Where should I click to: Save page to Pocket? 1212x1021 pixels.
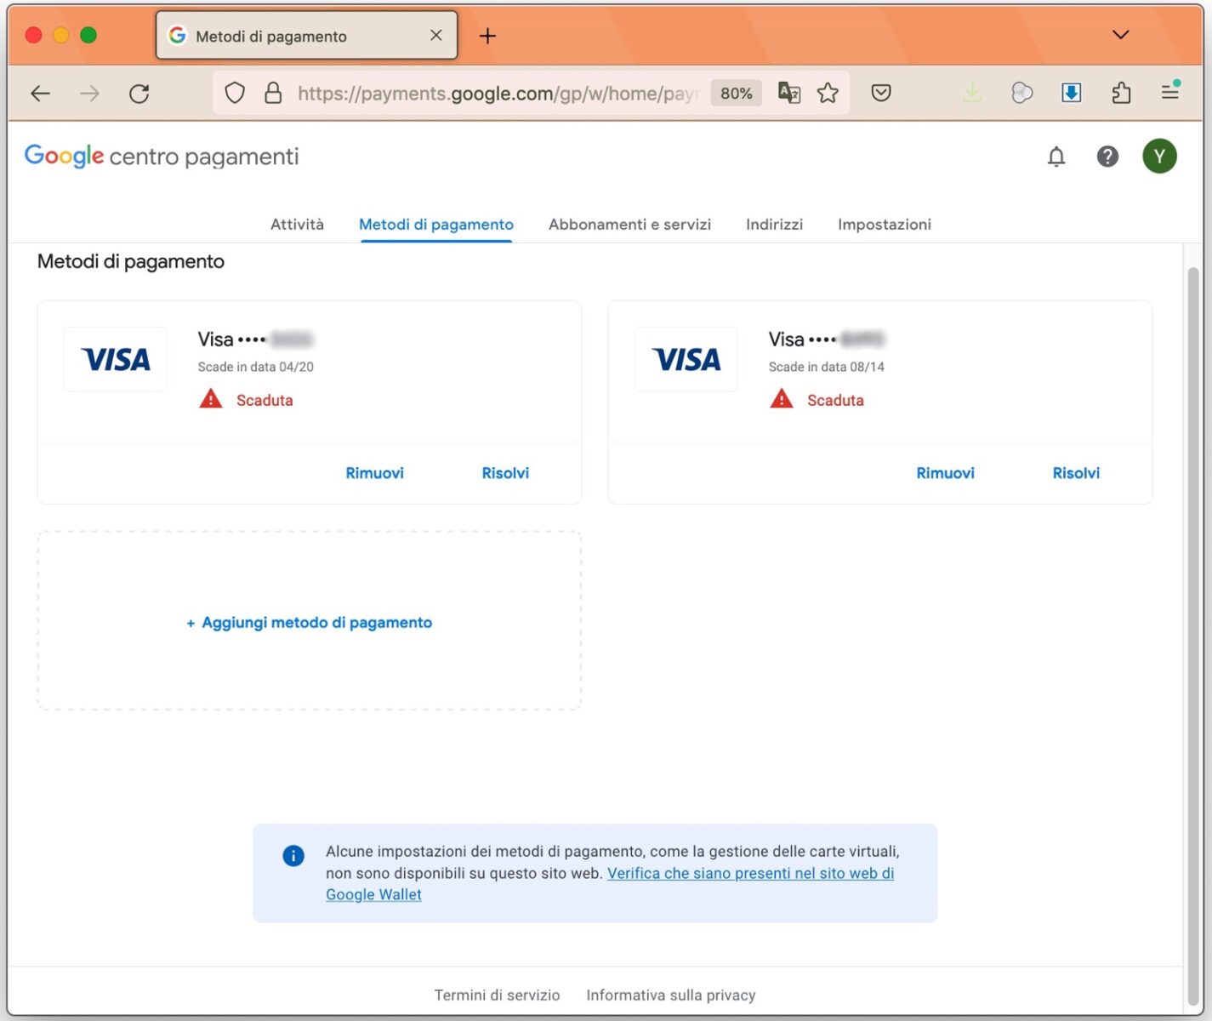[881, 93]
